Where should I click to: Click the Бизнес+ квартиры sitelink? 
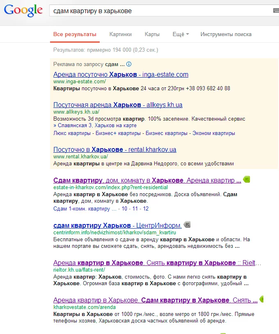(118, 133)
